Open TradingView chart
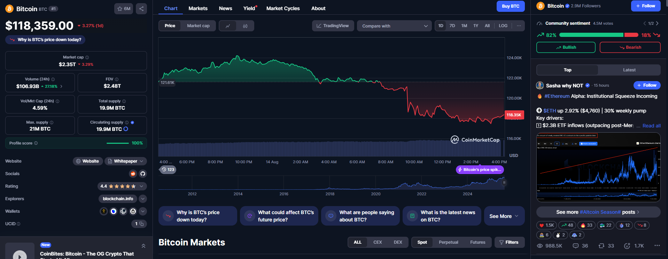 point(333,26)
